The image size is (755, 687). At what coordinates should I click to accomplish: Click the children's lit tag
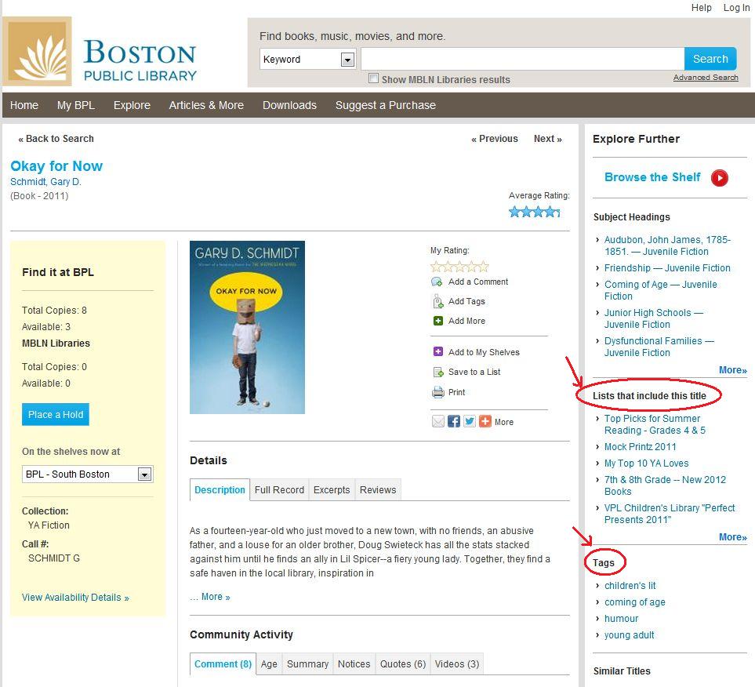[630, 586]
